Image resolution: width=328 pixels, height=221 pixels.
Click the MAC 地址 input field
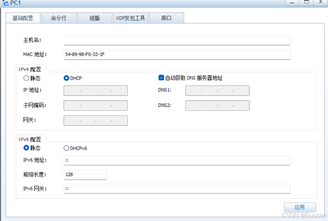[177, 55]
